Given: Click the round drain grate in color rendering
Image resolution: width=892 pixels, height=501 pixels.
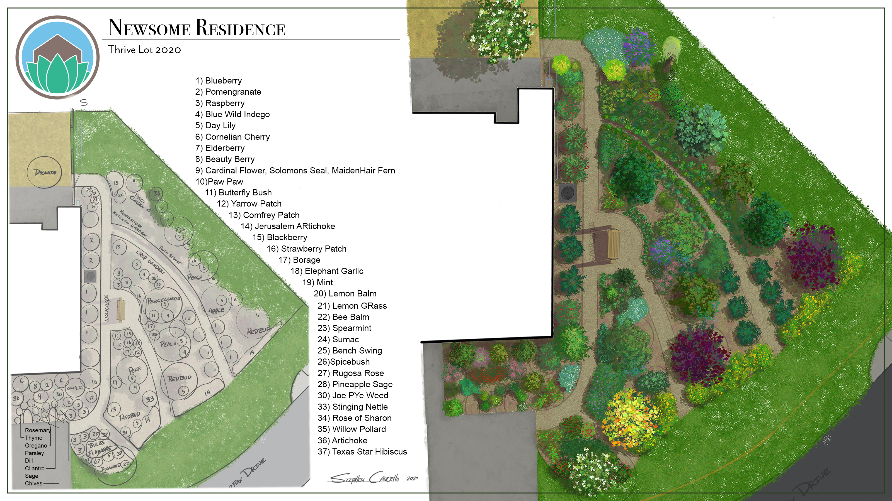Looking at the screenshot, I should [x=568, y=193].
